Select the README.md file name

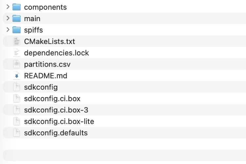click(46, 76)
